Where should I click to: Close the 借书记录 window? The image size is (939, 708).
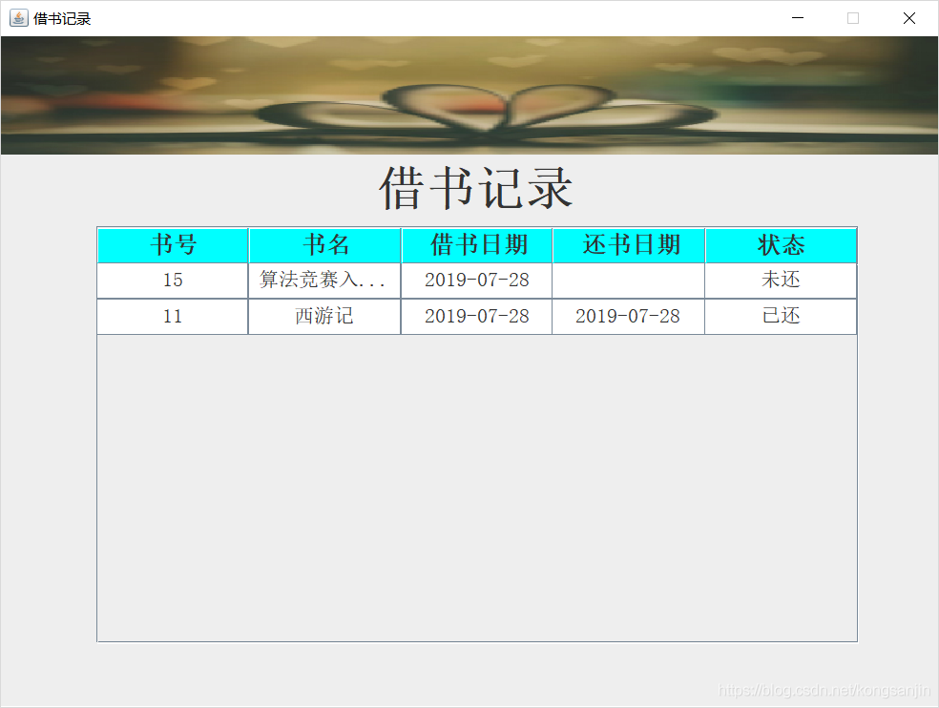pyautogui.click(x=908, y=18)
